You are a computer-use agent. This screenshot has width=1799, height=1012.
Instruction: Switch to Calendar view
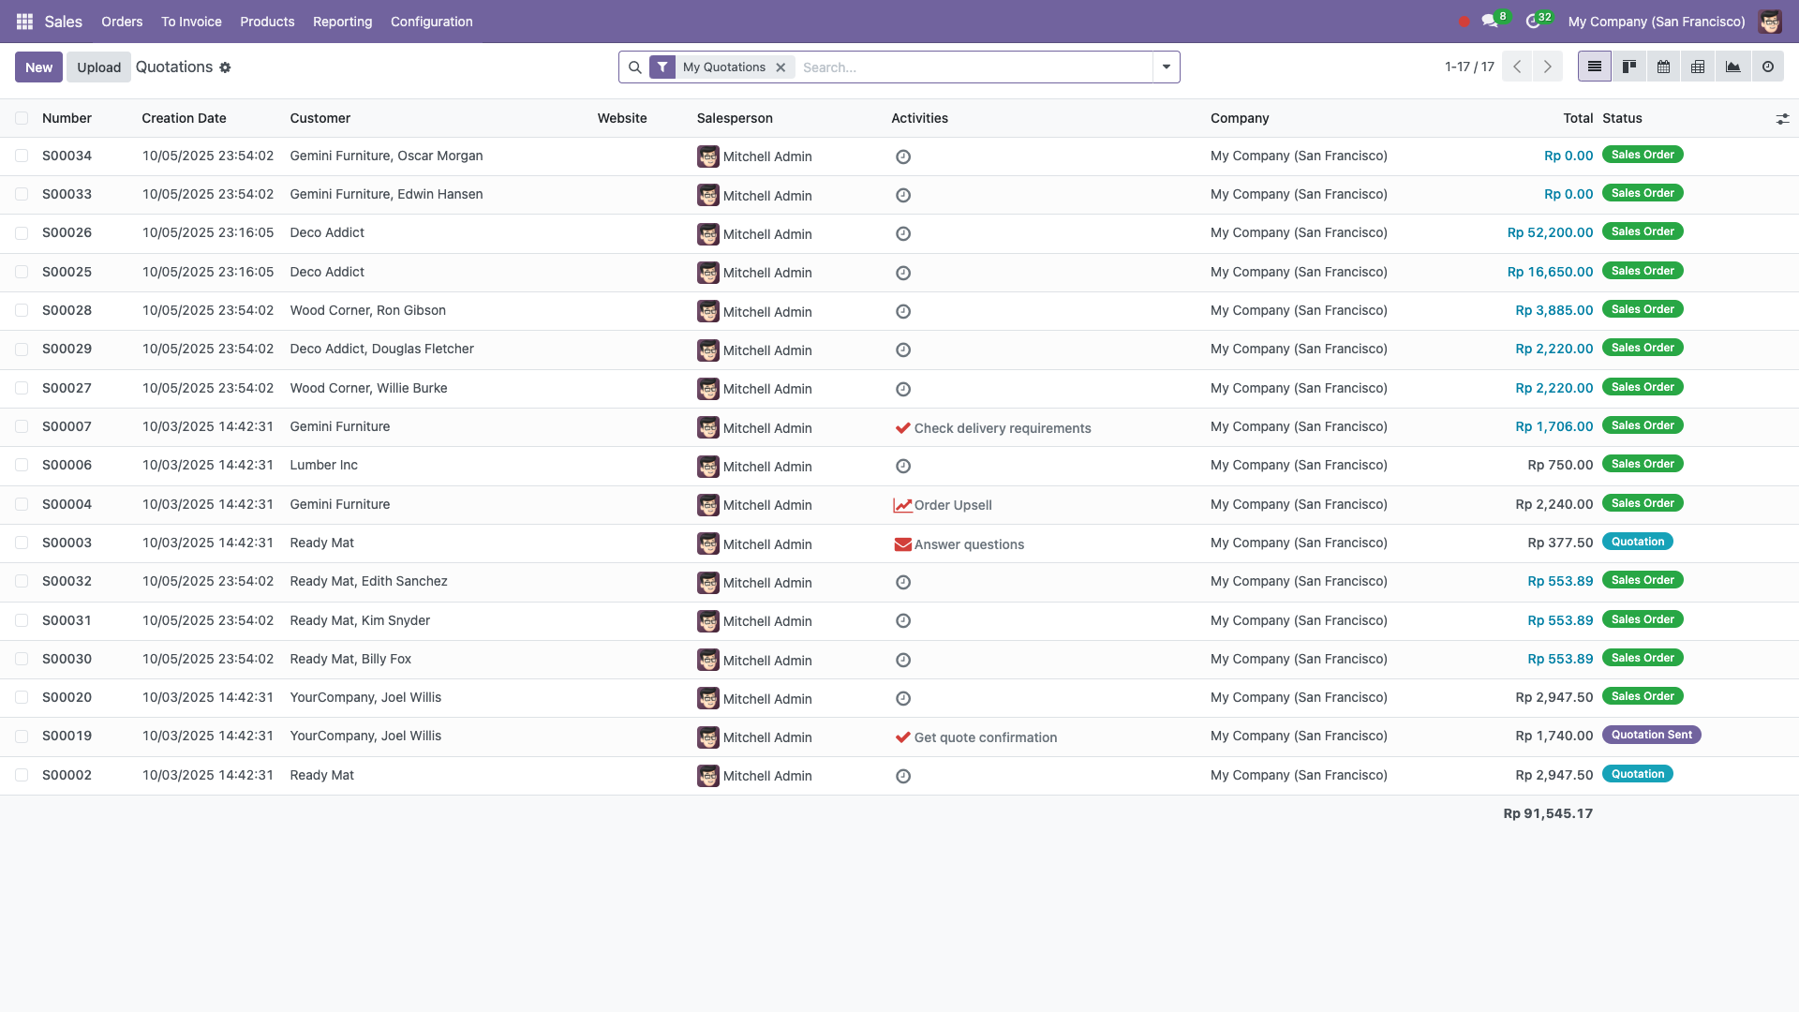(1663, 67)
